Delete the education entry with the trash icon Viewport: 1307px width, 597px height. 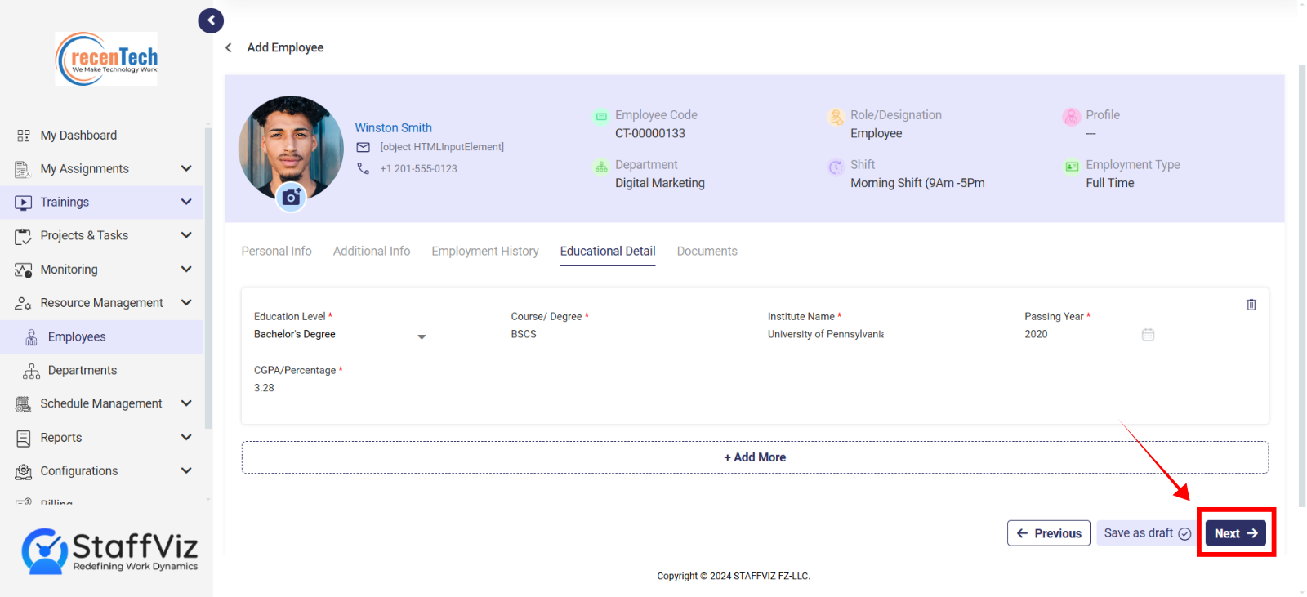pyautogui.click(x=1251, y=305)
